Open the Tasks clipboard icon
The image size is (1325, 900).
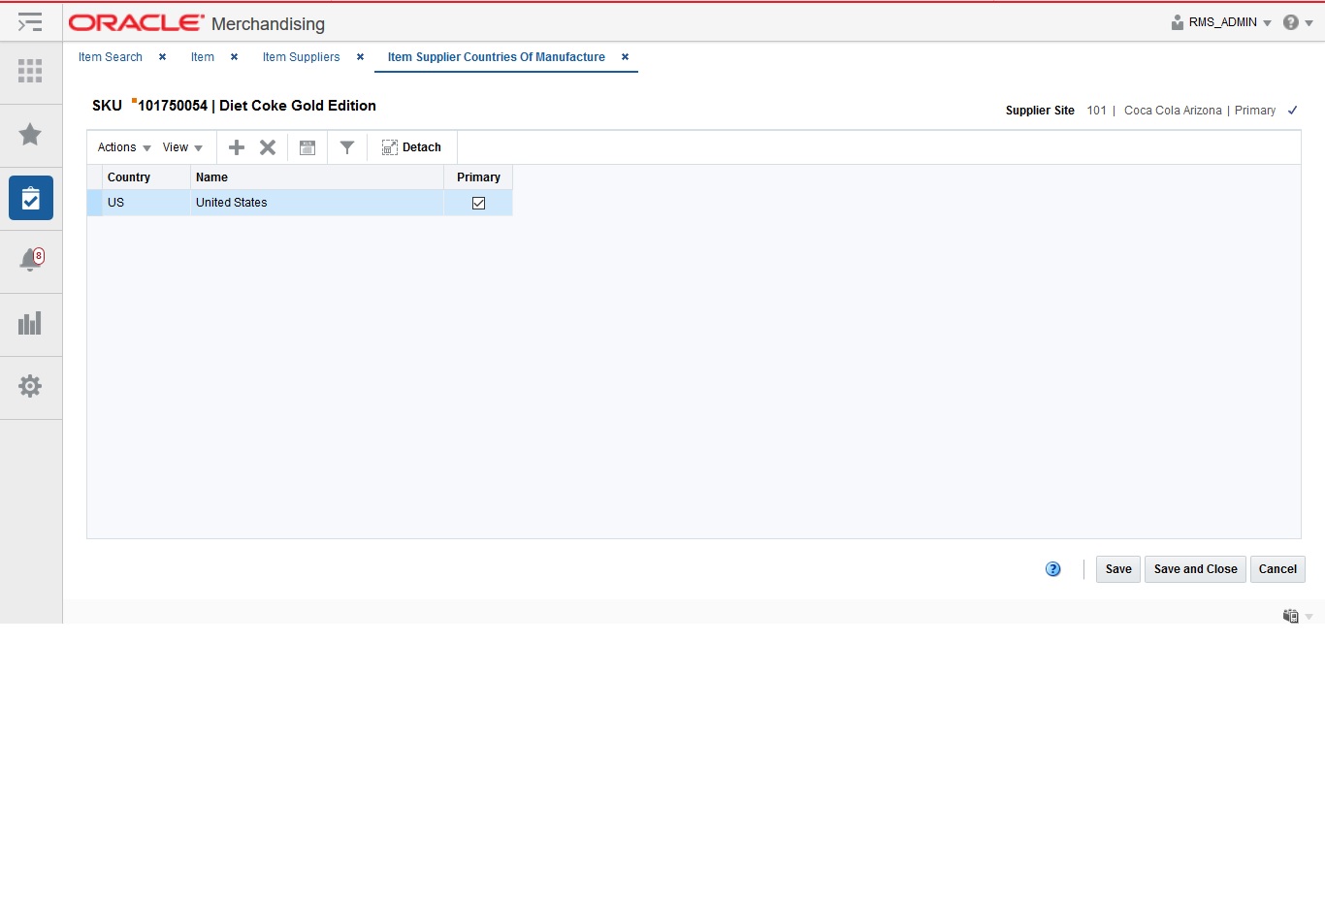[31, 198]
